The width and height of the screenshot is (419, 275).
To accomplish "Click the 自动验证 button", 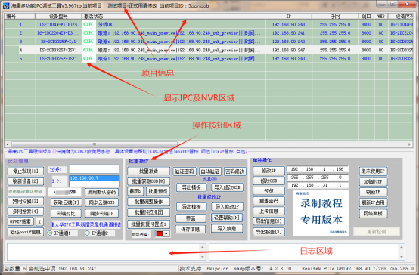I will point(210,171).
